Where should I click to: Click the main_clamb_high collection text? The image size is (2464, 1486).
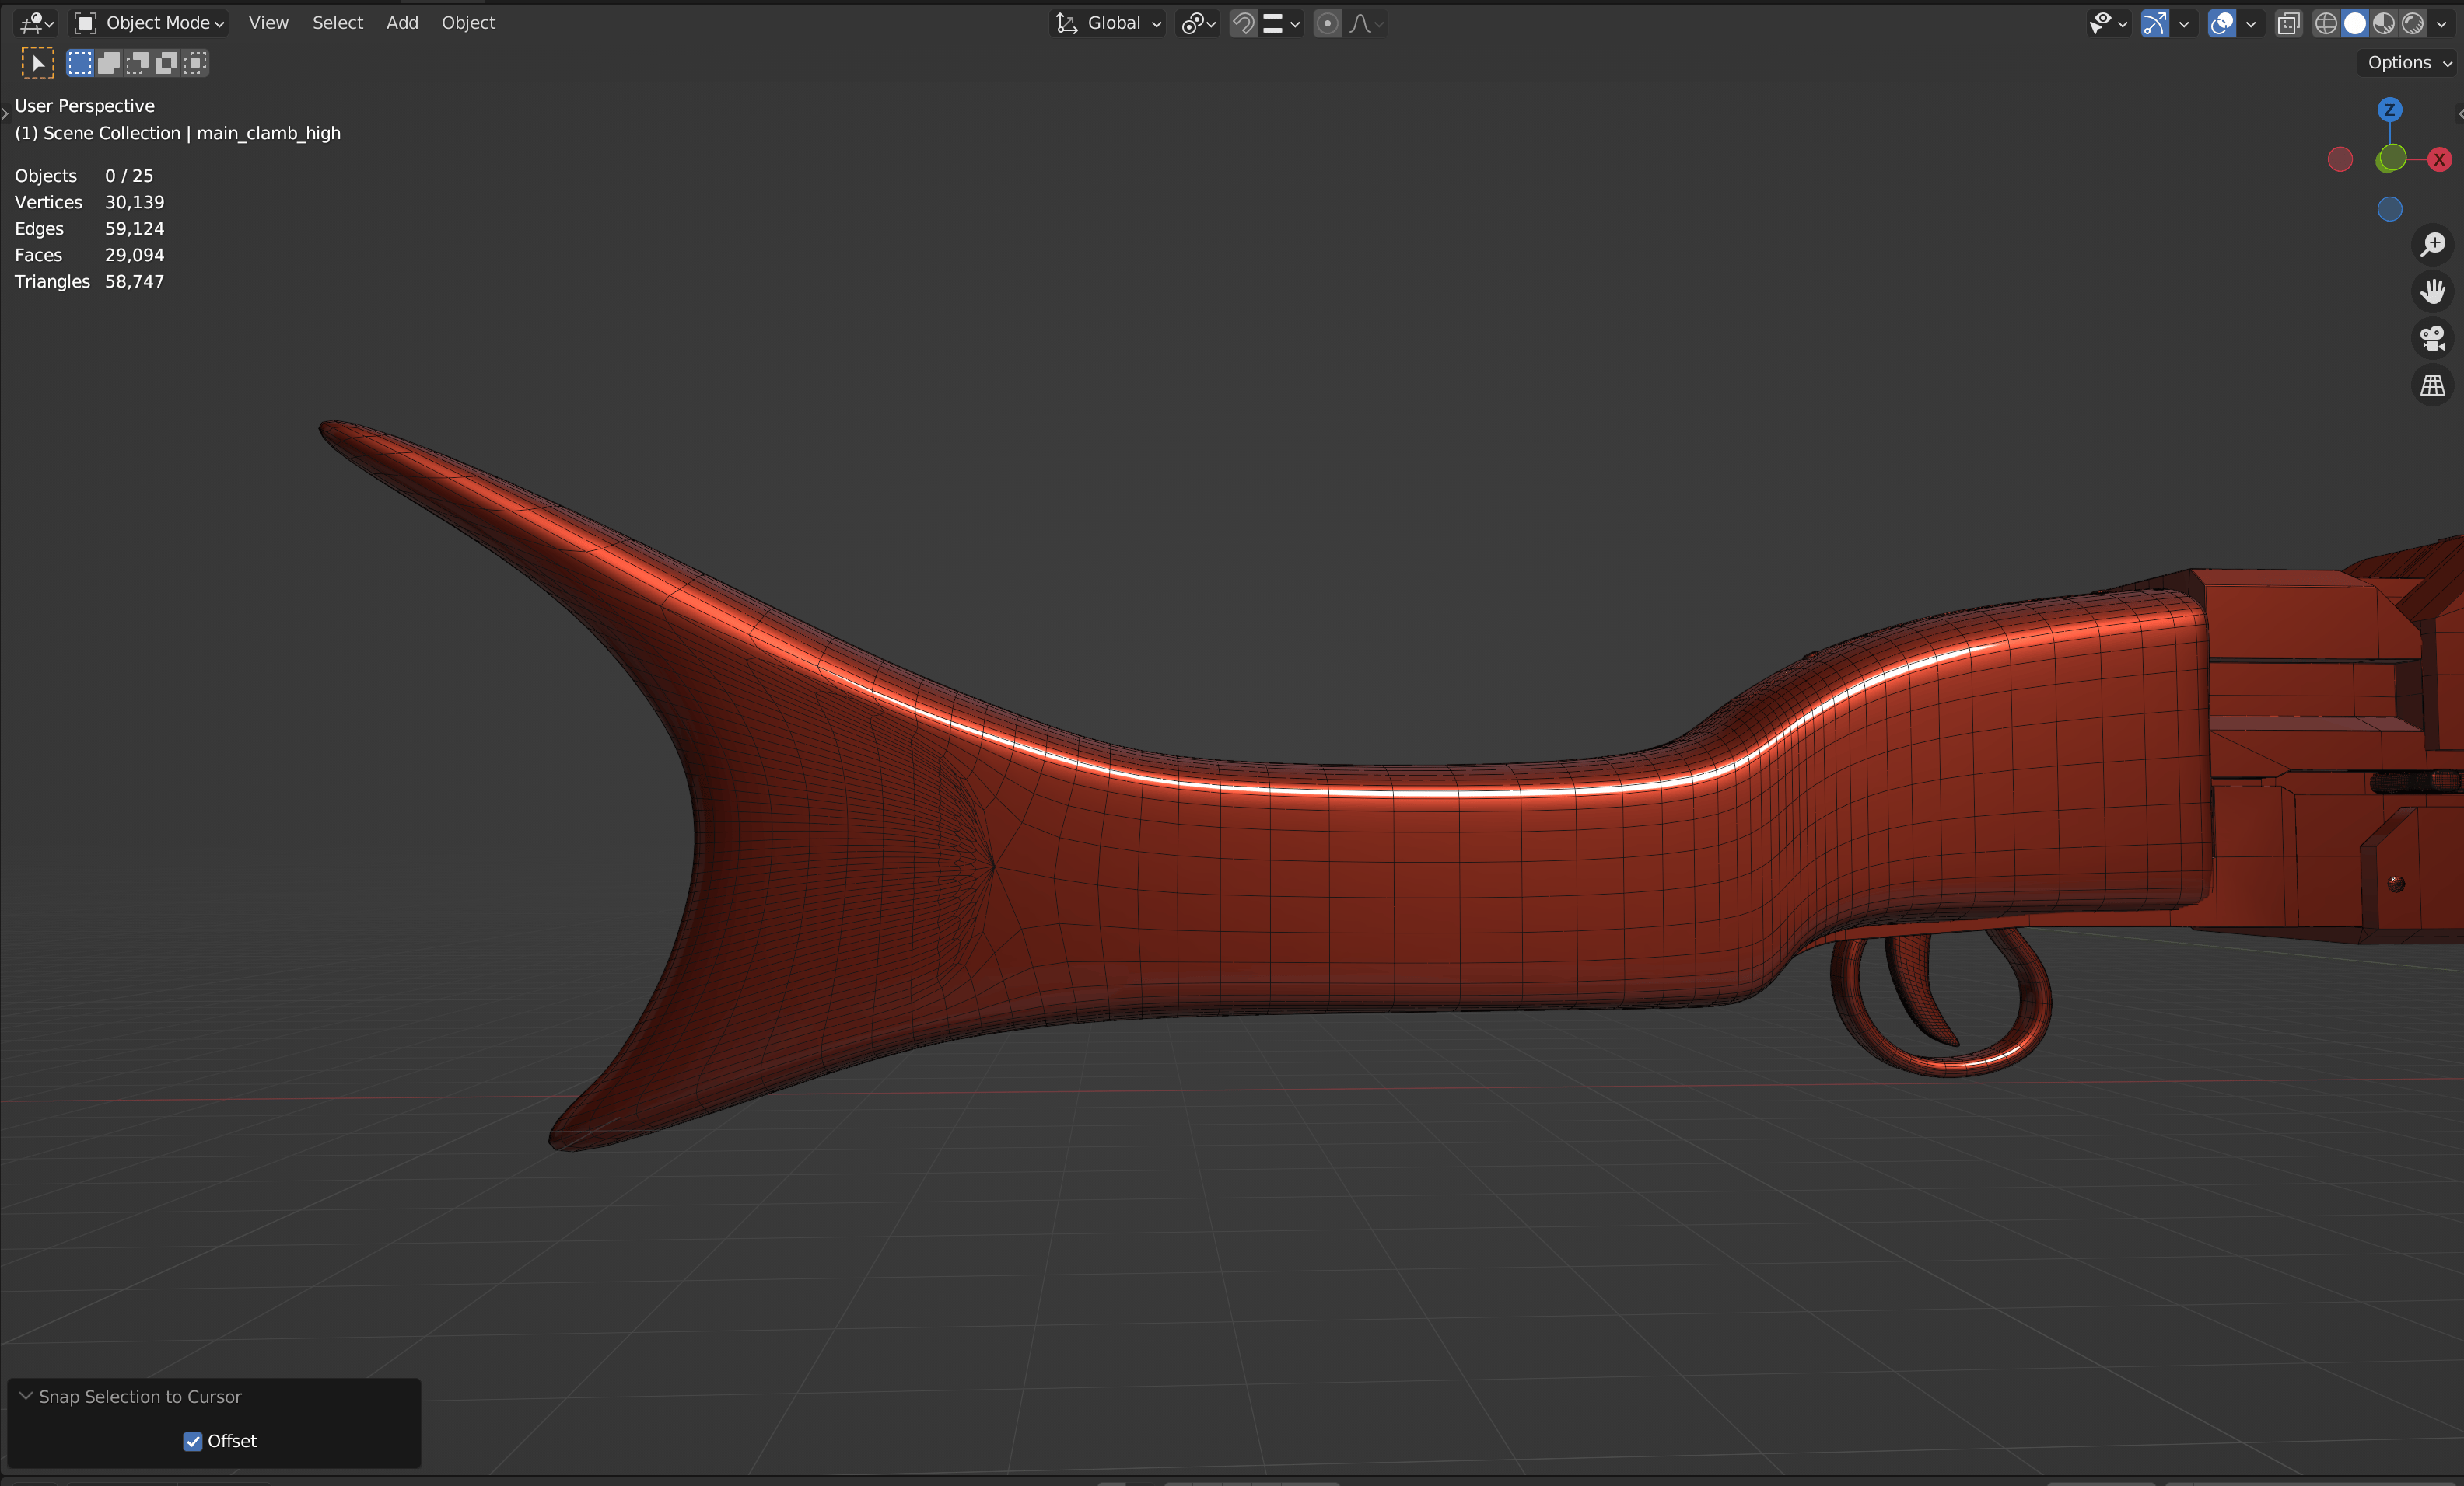point(268,133)
